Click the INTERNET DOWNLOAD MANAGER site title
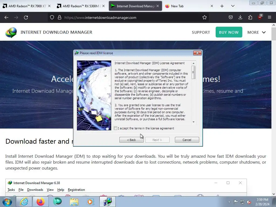 56,32
